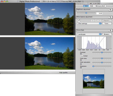Image resolution: width=113 pixels, height=96 pixels.
Task: Open the Shot settings white balance dropdown
Action: click(x=89, y=24)
